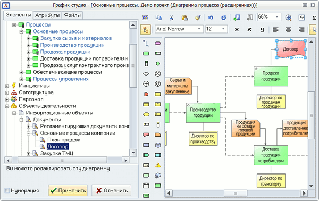The height and width of the screenshot is (201, 319).
Task: Expand the Закупка ТМЦ tree node
Action: point(29,153)
